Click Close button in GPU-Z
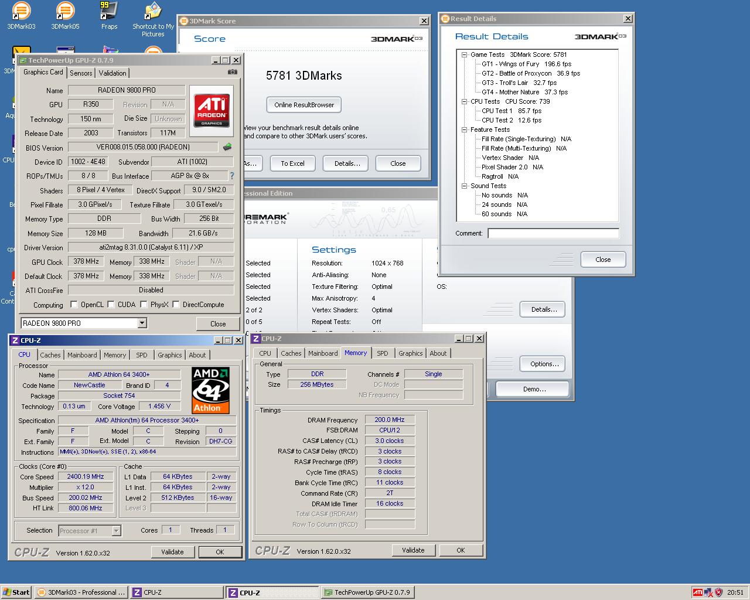Viewport: 750px width, 600px height. (x=218, y=323)
